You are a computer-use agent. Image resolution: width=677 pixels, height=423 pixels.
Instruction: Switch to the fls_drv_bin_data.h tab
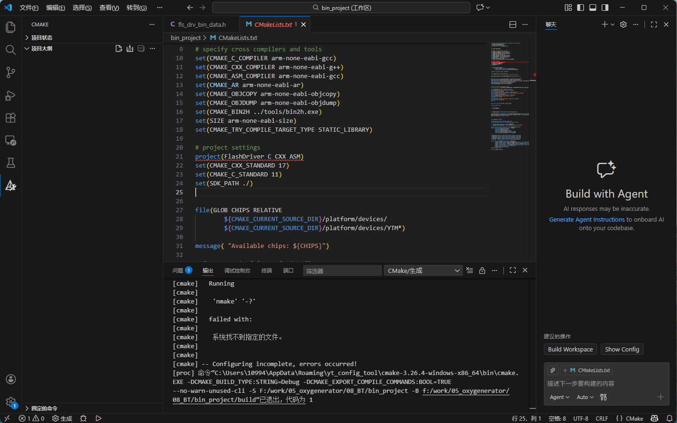coord(201,24)
